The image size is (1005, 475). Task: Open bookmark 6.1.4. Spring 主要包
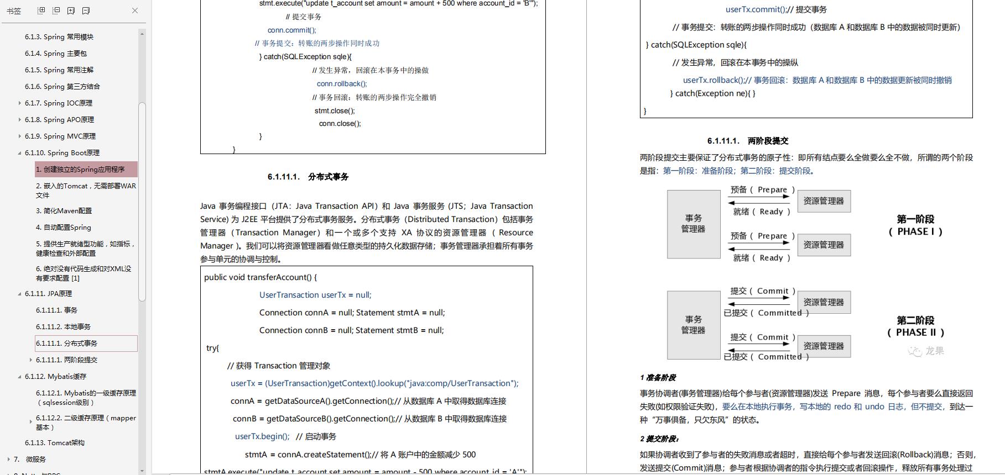(x=56, y=53)
